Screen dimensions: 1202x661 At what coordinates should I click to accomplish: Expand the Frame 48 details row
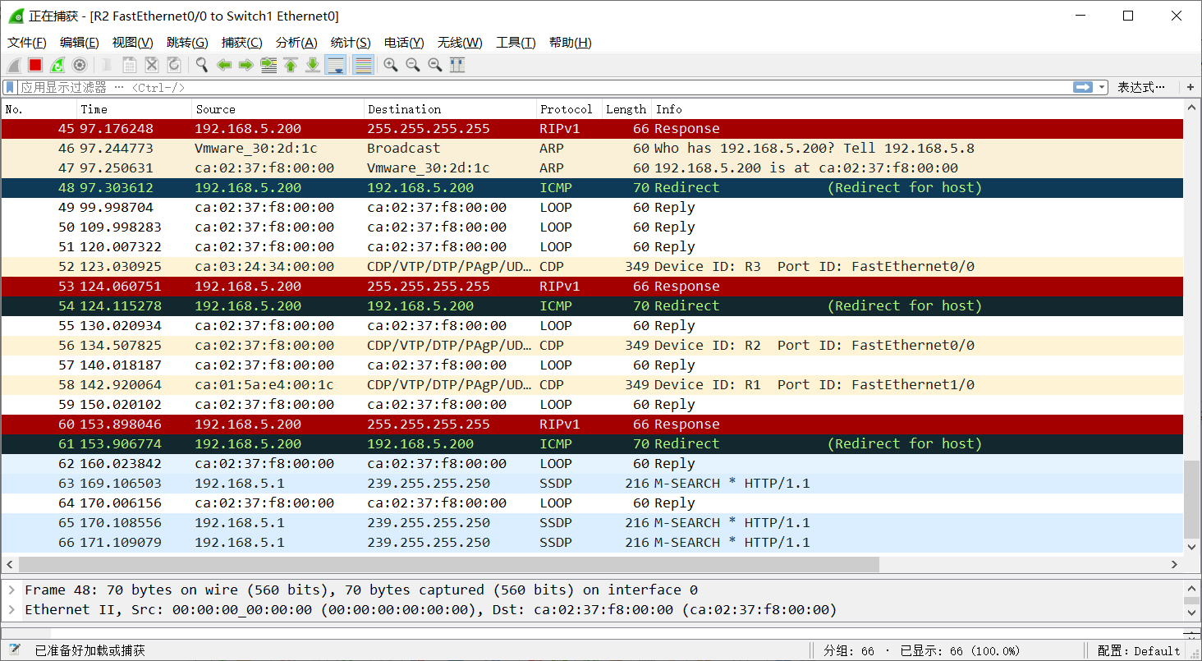(11, 590)
